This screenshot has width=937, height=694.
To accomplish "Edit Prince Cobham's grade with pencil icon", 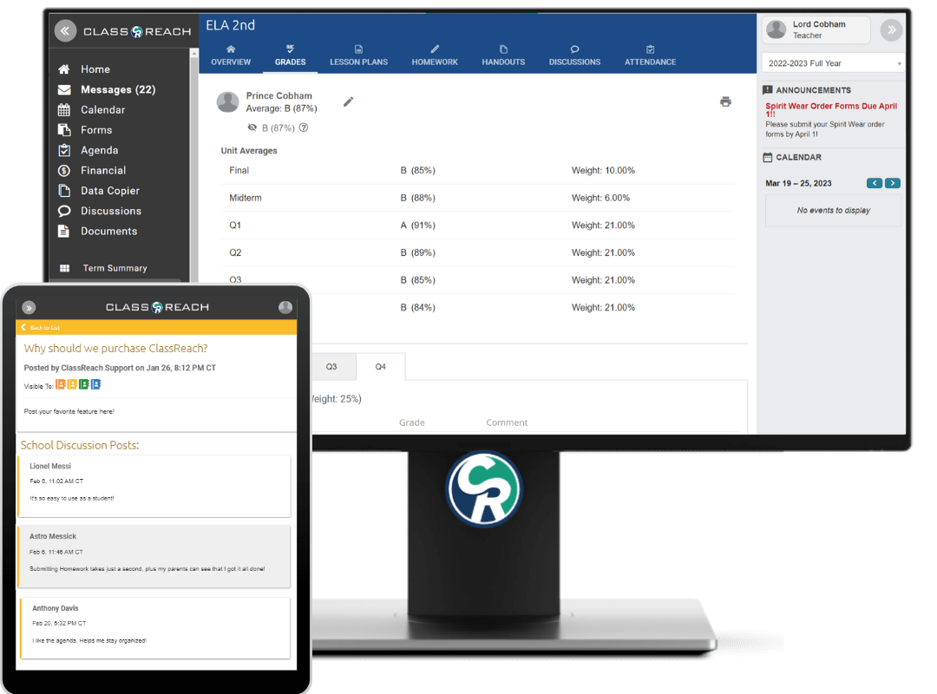I will tap(349, 101).
